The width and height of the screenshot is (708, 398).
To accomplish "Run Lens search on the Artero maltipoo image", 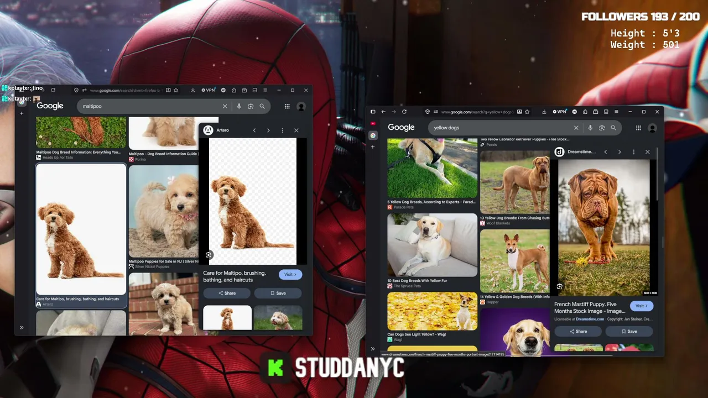I will click(x=209, y=255).
